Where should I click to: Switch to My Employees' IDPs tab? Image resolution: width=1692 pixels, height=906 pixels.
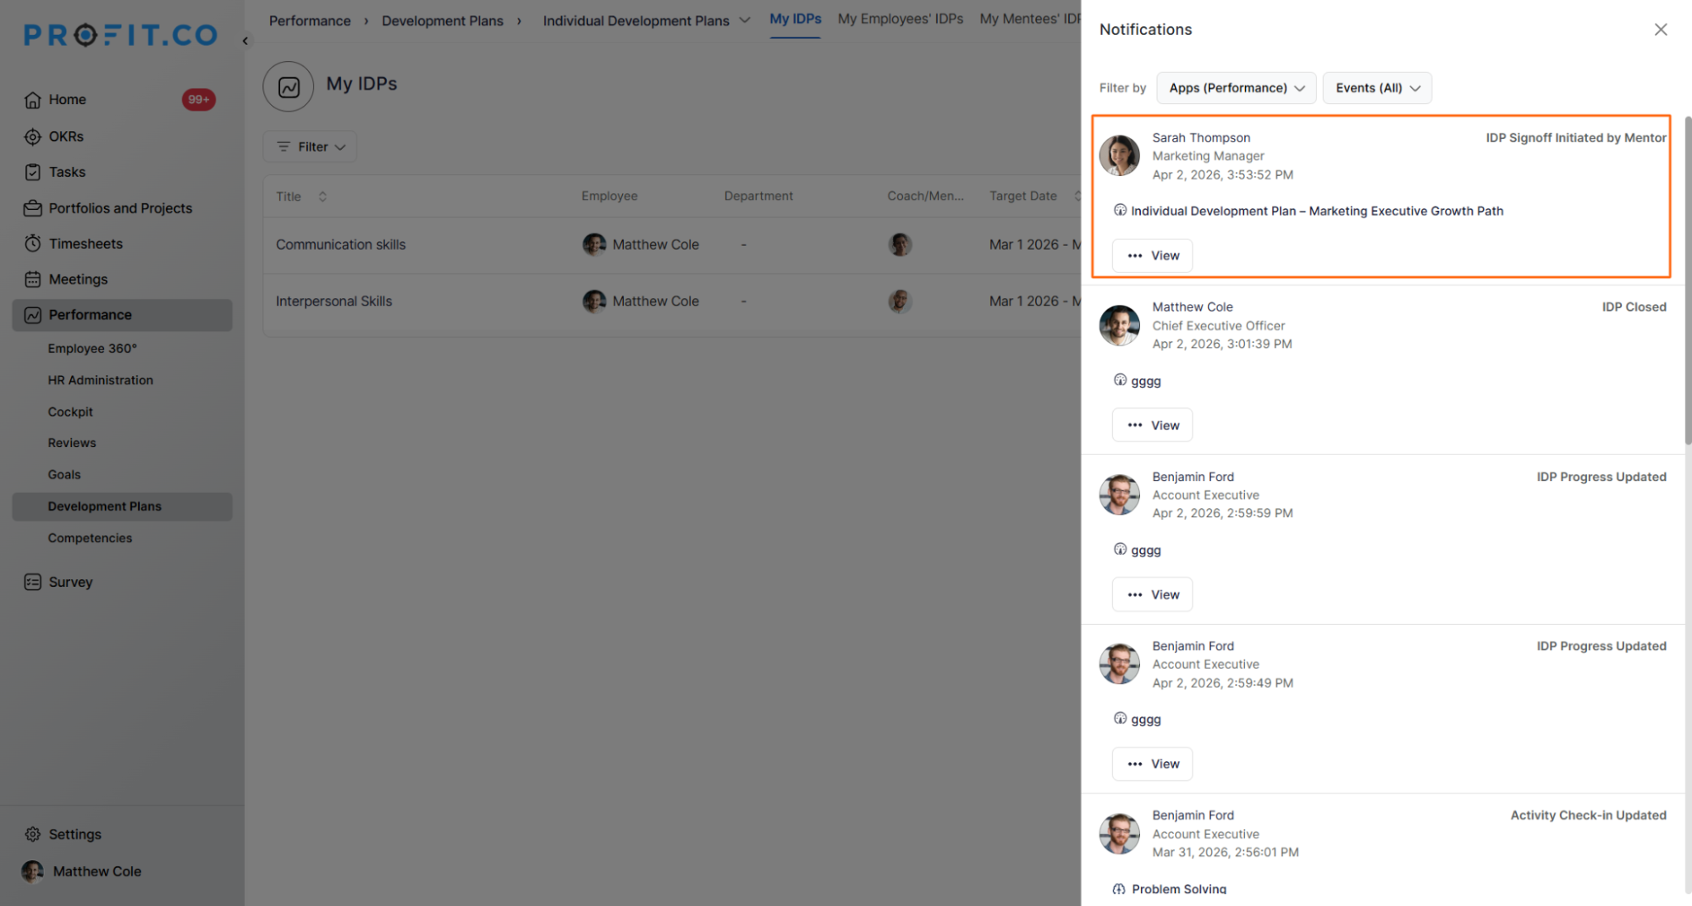click(901, 19)
